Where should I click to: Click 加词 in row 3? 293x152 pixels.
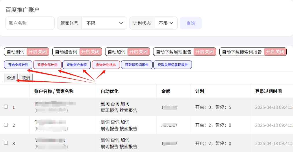point(125,140)
